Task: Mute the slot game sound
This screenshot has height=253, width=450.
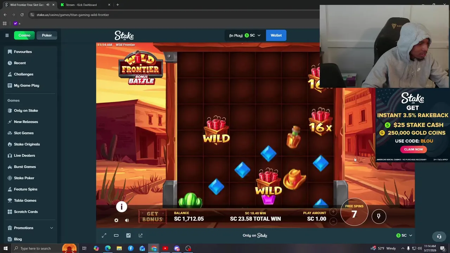Action: tap(127, 220)
